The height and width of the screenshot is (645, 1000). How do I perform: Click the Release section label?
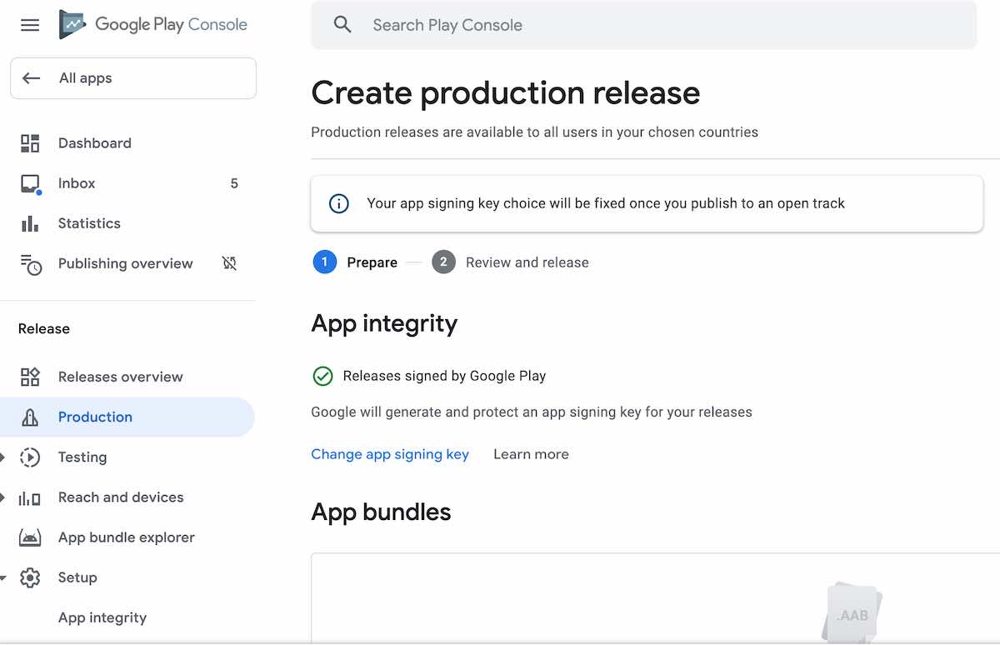[44, 329]
